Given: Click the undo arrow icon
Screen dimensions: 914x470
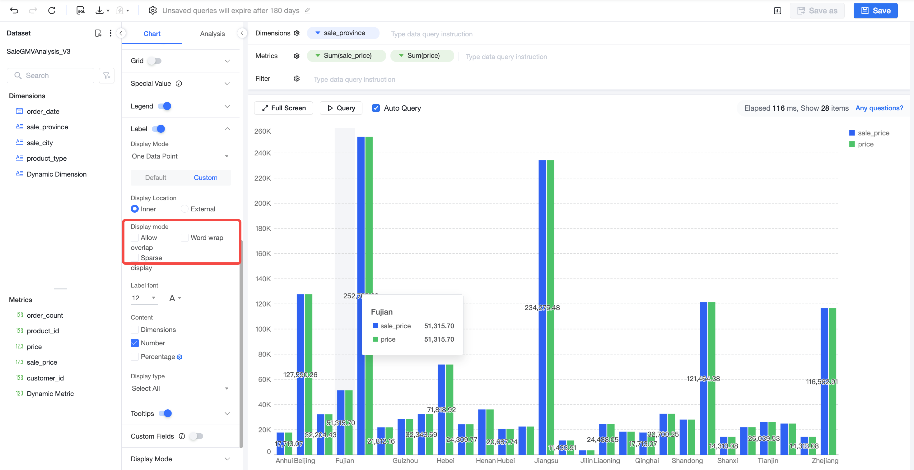Looking at the screenshot, I should [x=14, y=11].
